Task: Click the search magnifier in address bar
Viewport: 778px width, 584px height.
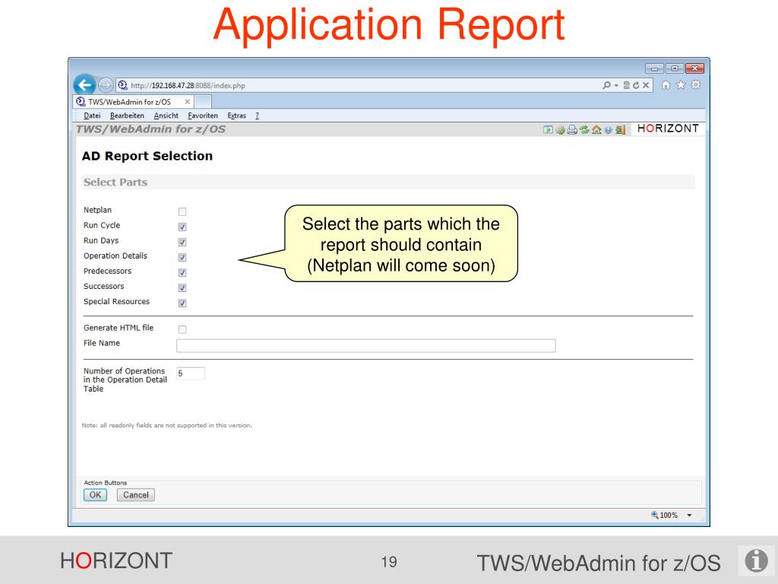Action: pos(606,85)
